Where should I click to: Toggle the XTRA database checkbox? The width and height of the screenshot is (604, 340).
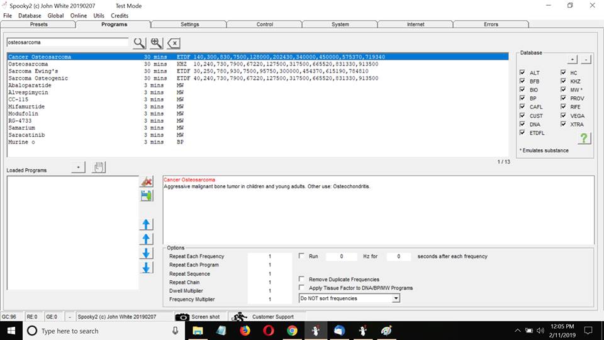tap(564, 124)
